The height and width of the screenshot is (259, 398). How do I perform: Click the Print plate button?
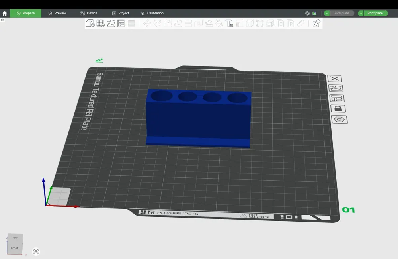point(375,13)
